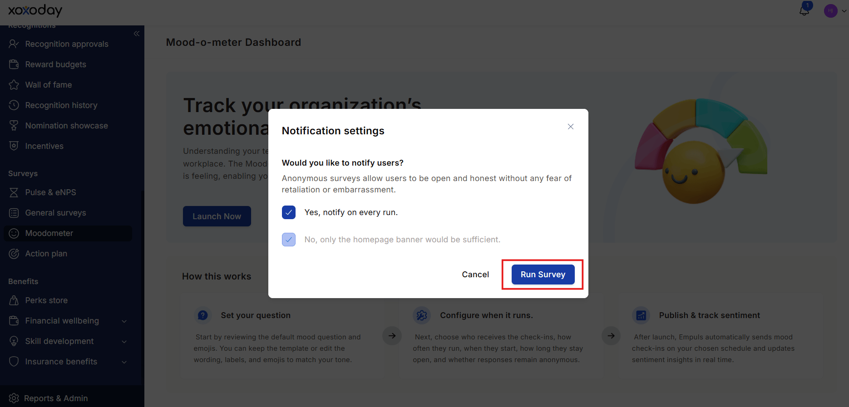Click the mood-o-meter gauge illustration

701,151
